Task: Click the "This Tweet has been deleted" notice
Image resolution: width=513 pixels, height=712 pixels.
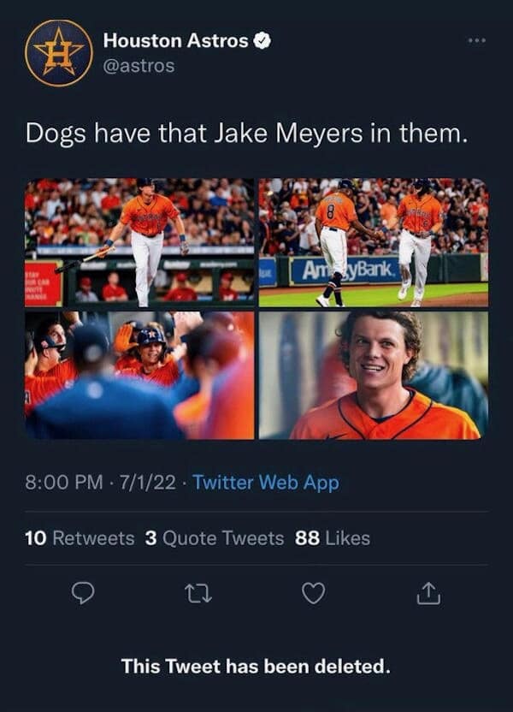Action: pos(256,665)
